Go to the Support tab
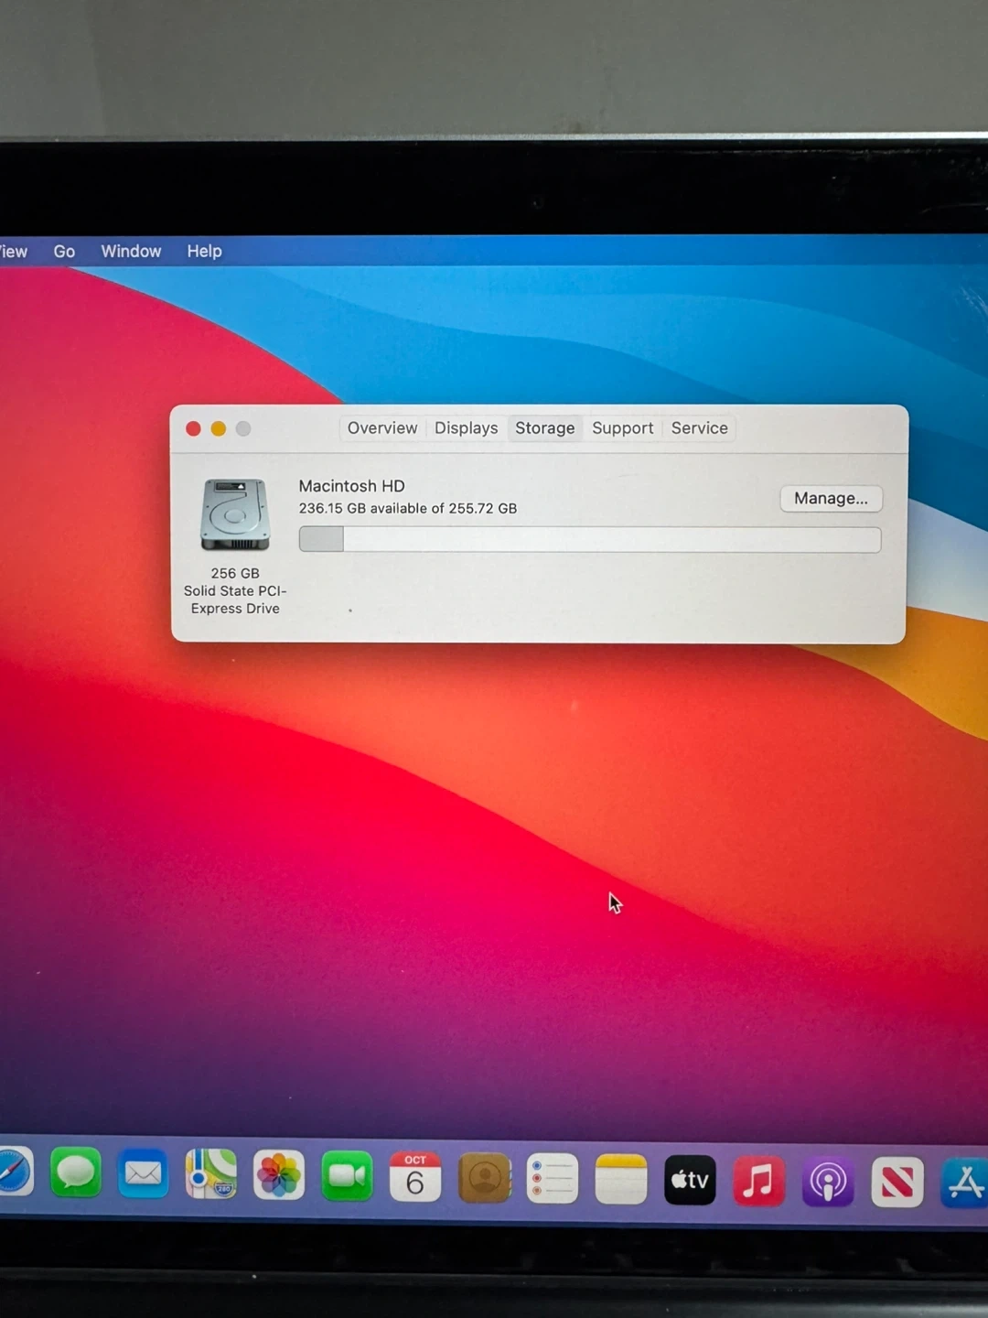Viewport: 988px width, 1318px height. tap(622, 428)
